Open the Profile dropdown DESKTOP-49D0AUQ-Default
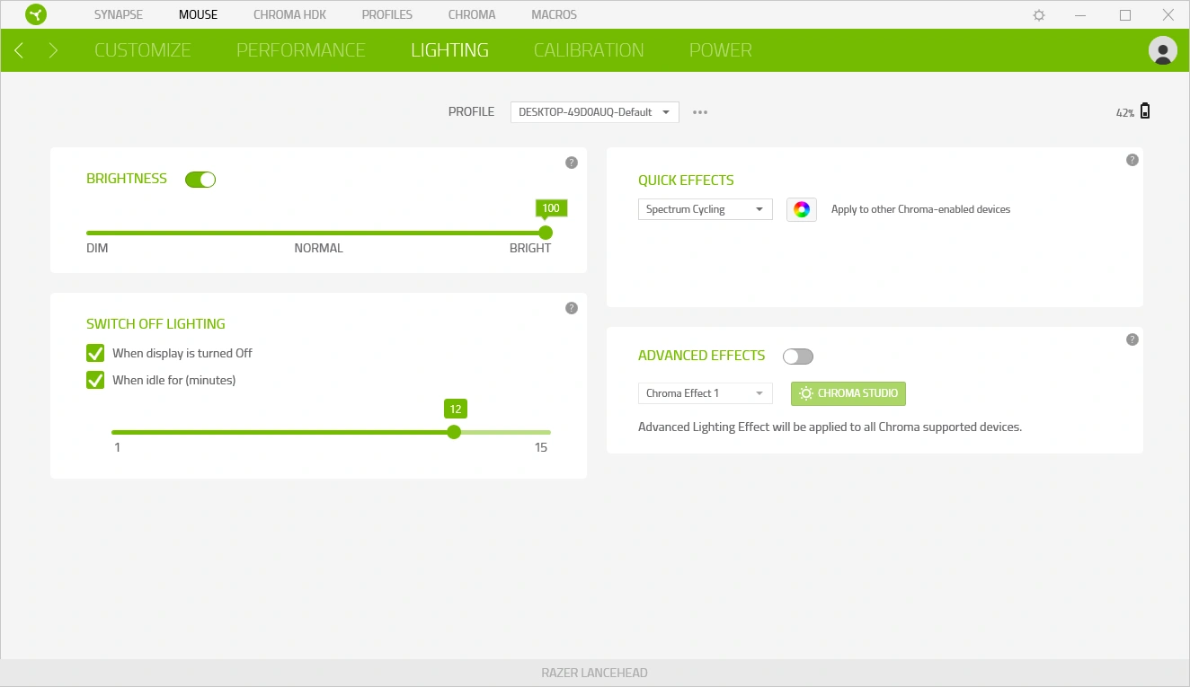1190x687 pixels. click(595, 112)
